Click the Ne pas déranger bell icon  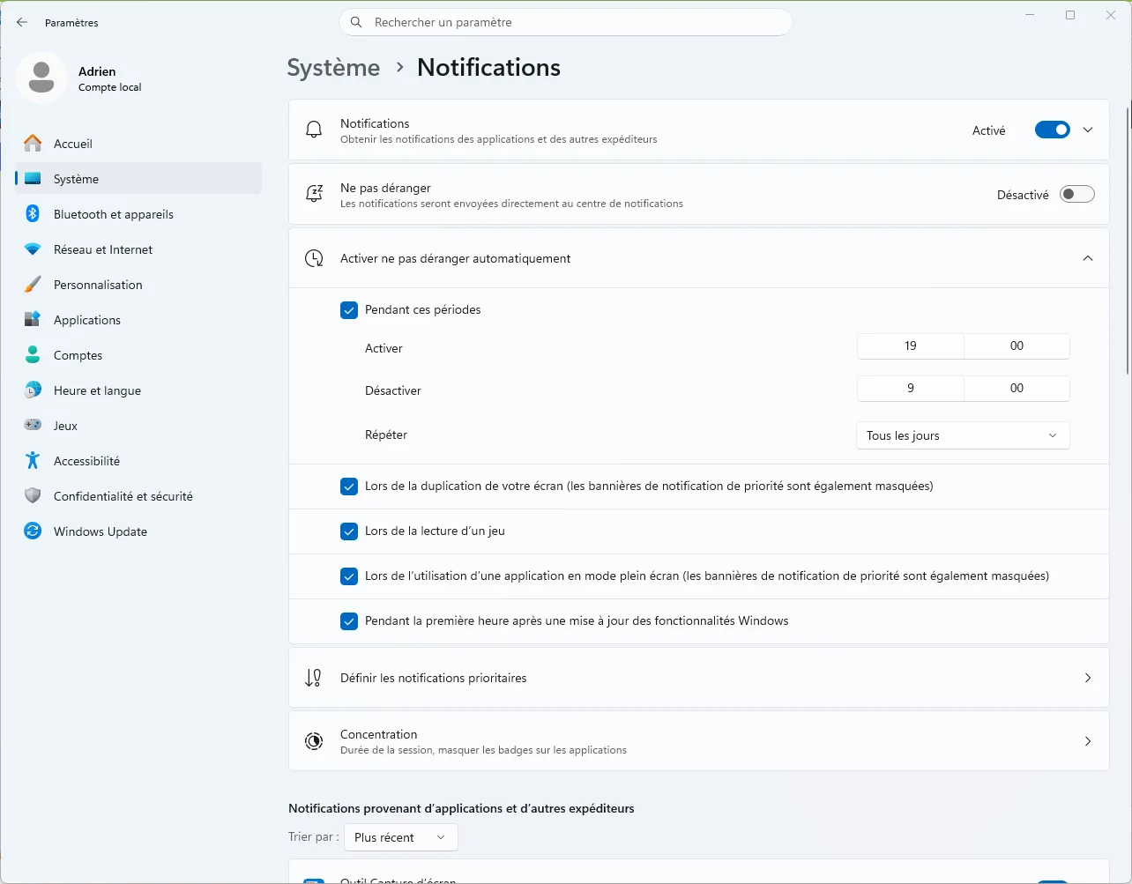(x=314, y=194)
